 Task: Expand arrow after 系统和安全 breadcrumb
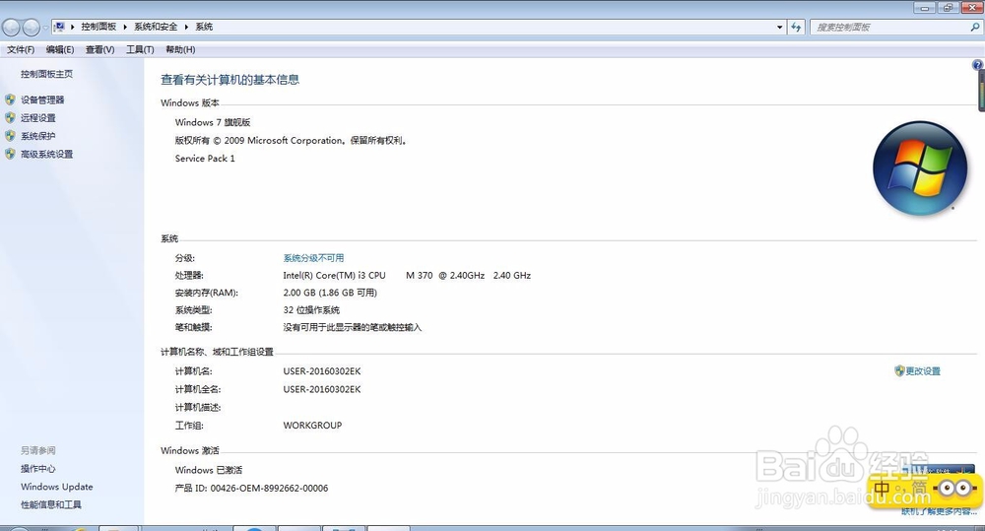pyautogui.click(x=186, y=27)
